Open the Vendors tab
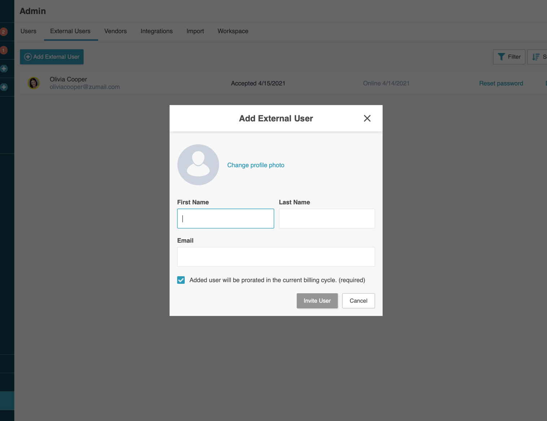 [115, 31]
